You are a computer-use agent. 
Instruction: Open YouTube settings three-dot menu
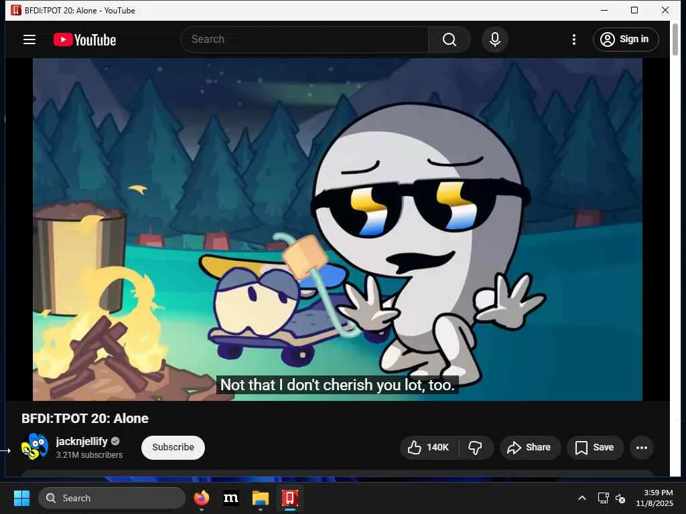click(574, 39)
